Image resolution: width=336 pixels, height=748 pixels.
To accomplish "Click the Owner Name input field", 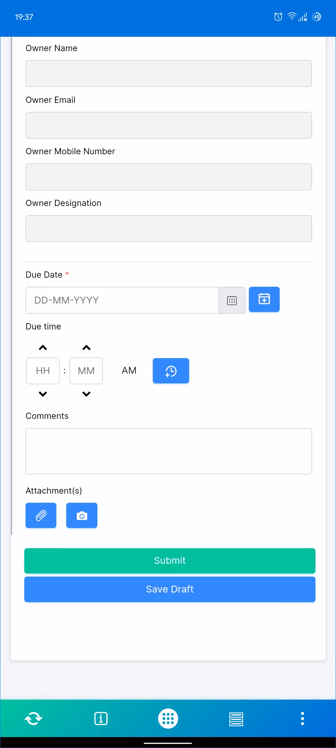I will [169, 74].
